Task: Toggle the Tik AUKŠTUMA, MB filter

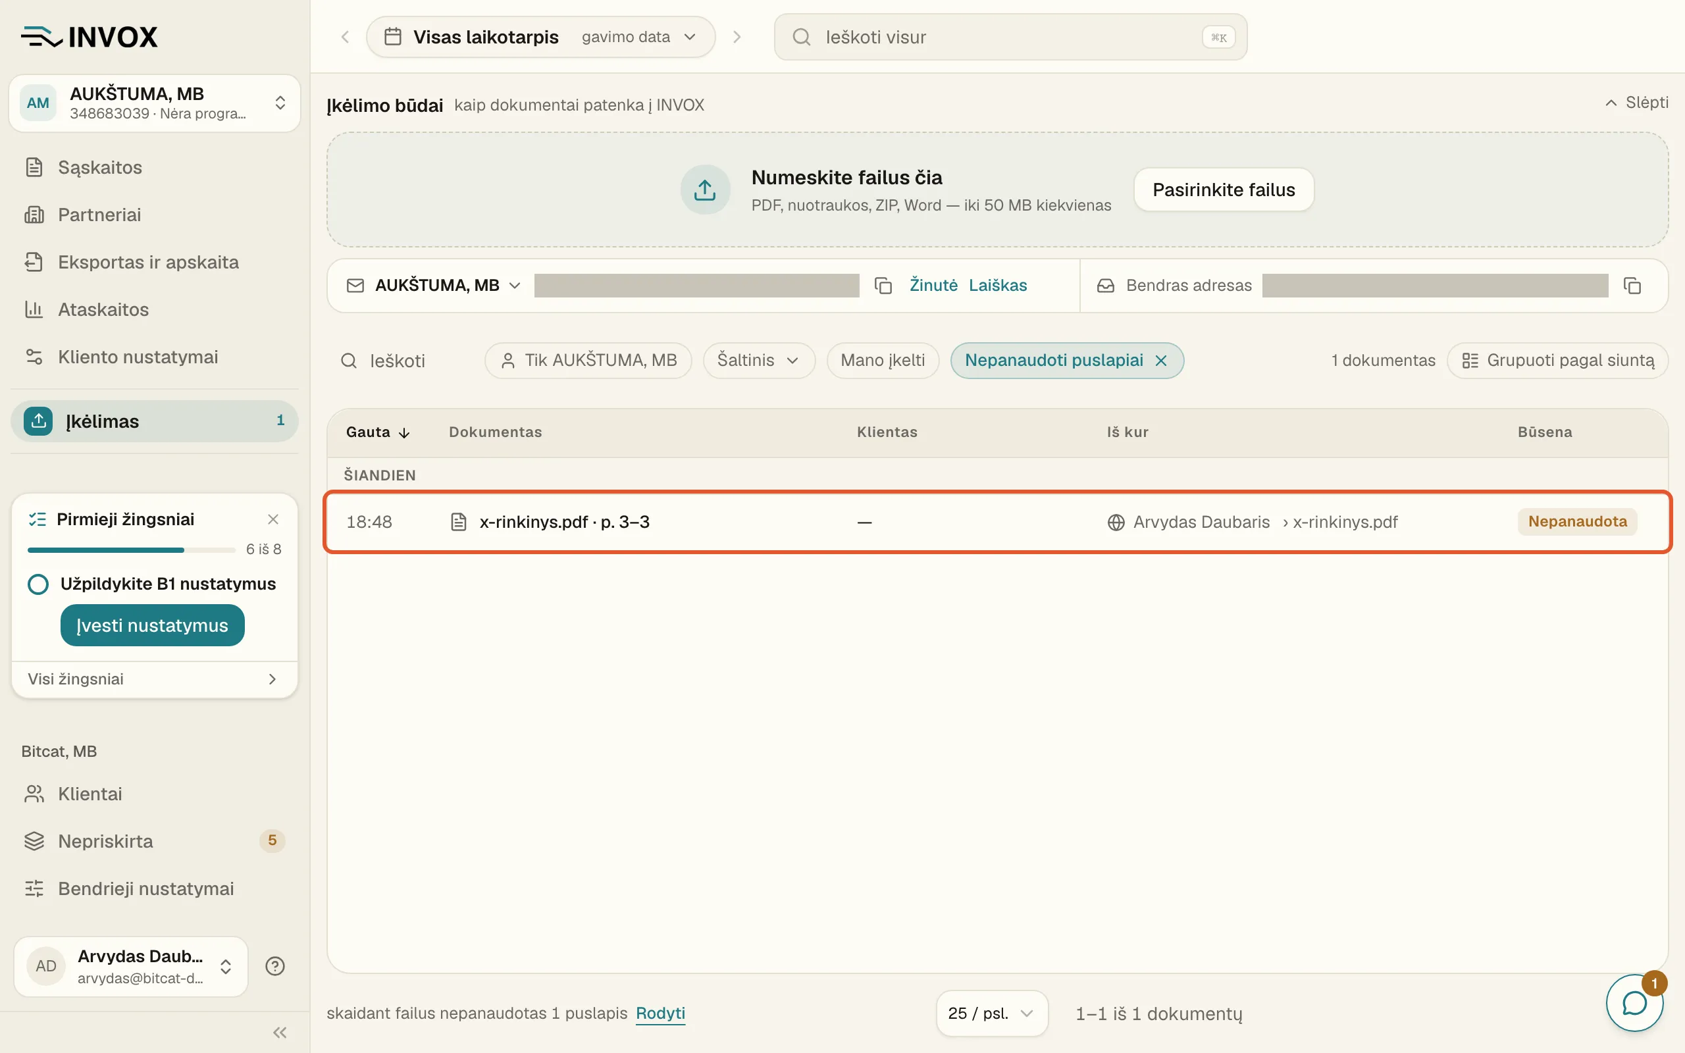Action: [588, 361]
